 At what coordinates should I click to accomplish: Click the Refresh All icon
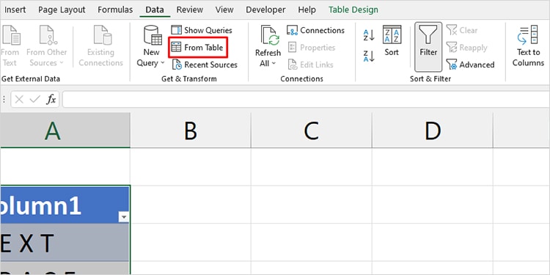tap(269, 35)
